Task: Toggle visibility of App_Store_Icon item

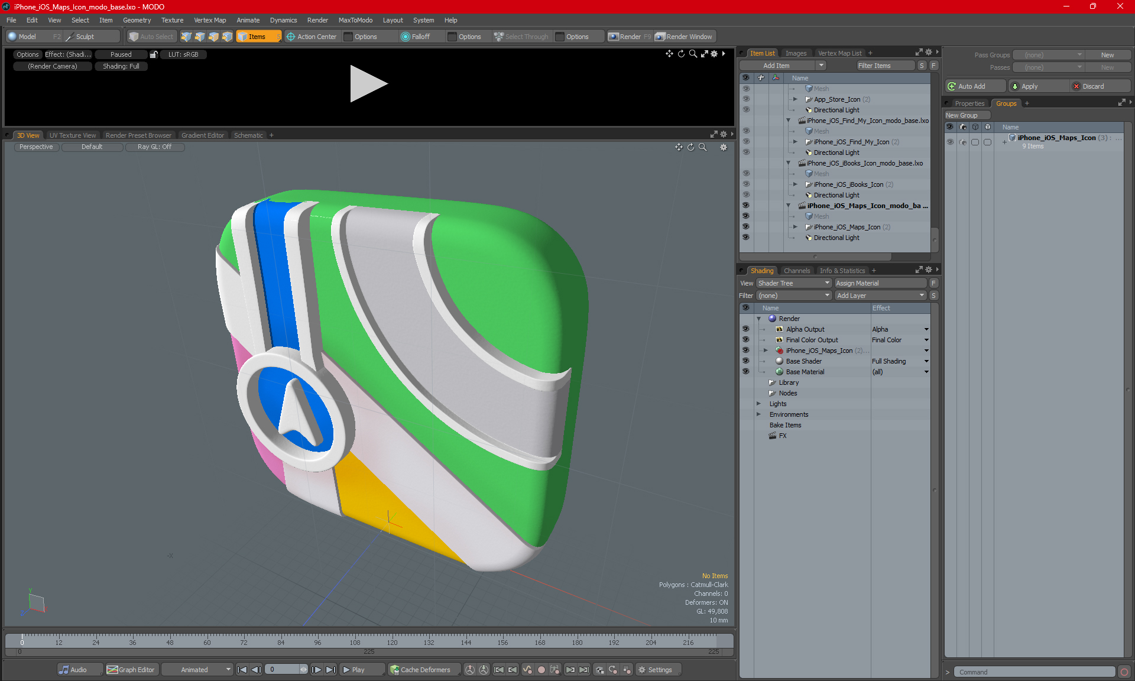Action: [x=745, y=99]
